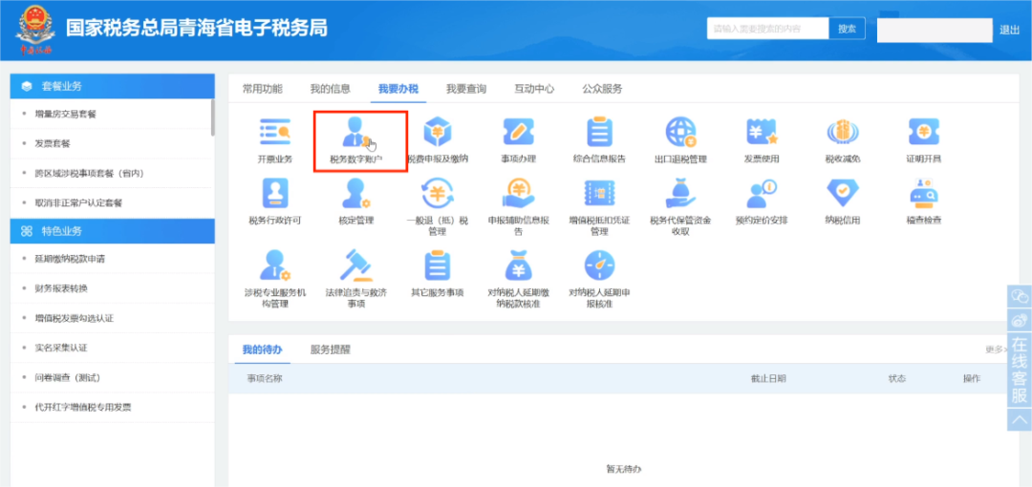Select the 我要办税 tab
The image size is (1032, 487).
coord(398,89)
